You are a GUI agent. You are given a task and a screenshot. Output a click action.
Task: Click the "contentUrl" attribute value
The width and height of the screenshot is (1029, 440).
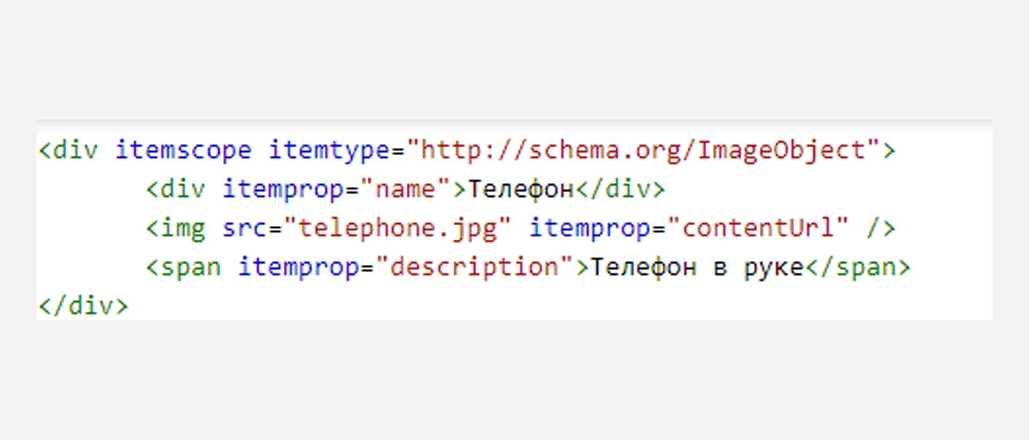[x=757, y=229]
